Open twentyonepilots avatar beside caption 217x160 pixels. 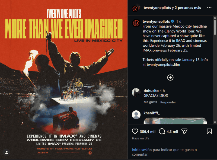click(x=136, y=23)
